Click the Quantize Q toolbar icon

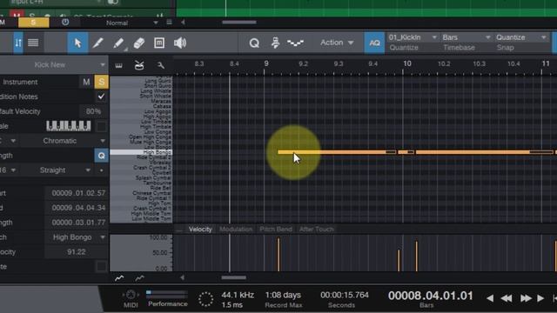(x=254, y=43)
